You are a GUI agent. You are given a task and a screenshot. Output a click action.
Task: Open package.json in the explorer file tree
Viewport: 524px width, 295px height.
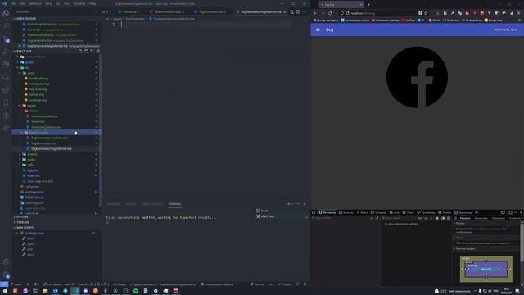pos(34,192)
